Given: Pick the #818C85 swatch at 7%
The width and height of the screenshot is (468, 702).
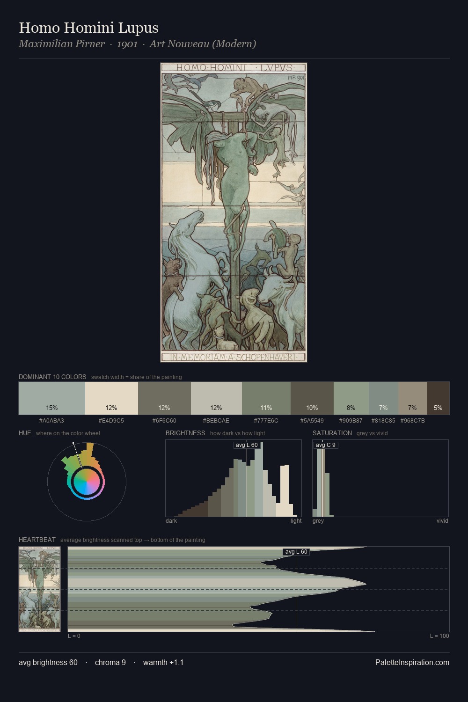Looking at the screenshot, I should click(383, 398).
